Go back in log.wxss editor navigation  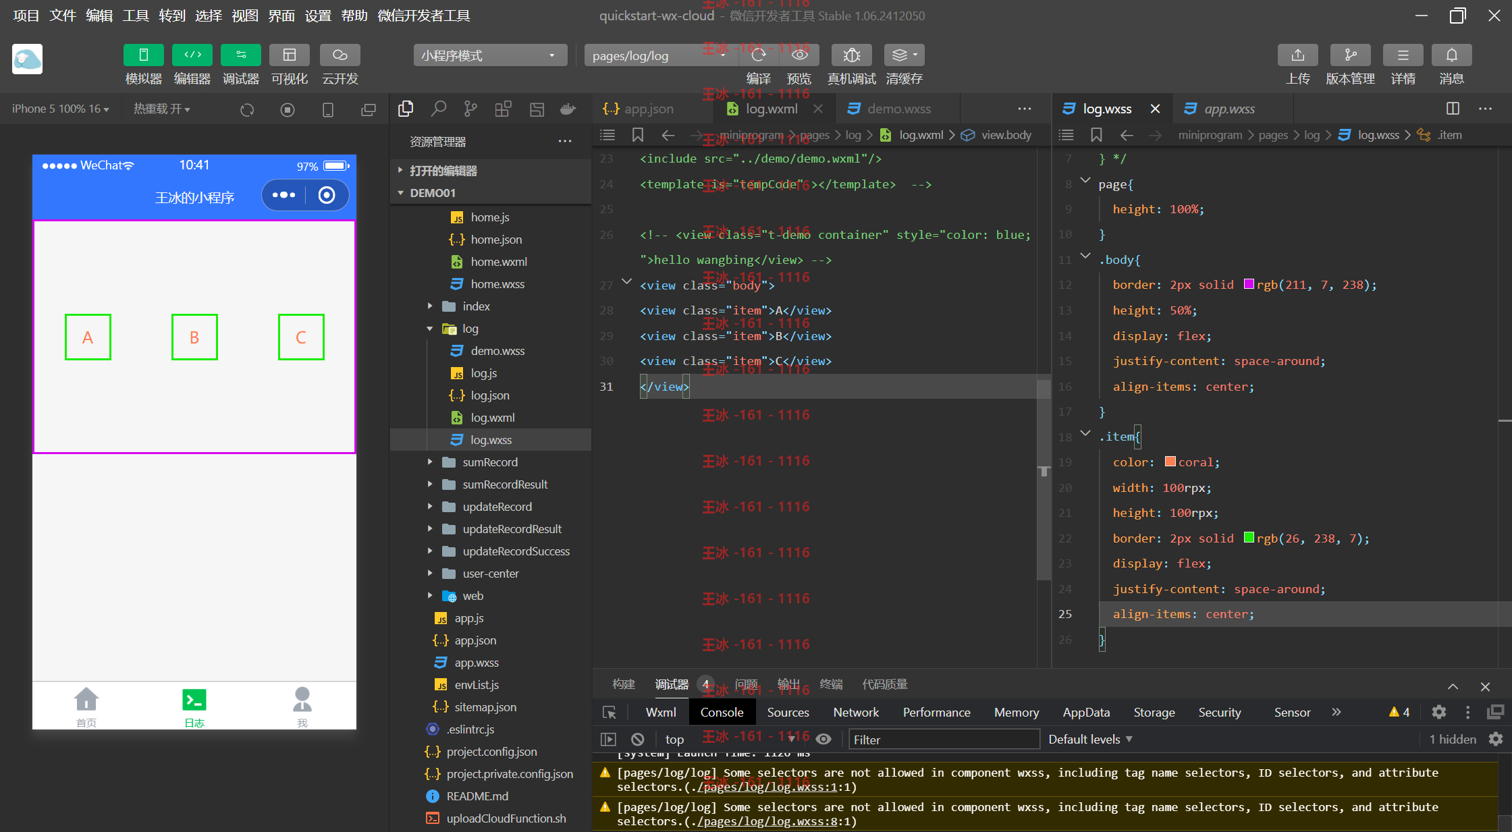[1127, 135]
